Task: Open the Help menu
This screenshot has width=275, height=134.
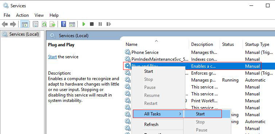Action: click(x=54, y=15)
